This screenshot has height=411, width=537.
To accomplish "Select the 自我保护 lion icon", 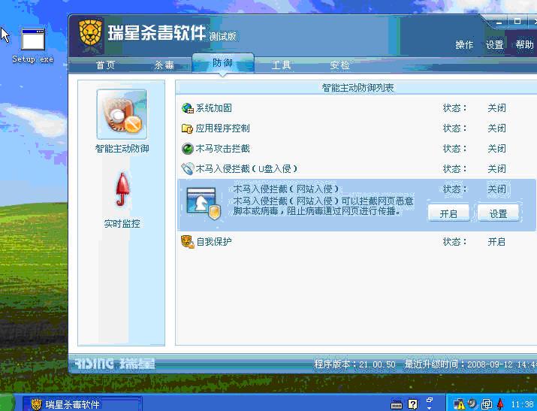I will (187, 242).
